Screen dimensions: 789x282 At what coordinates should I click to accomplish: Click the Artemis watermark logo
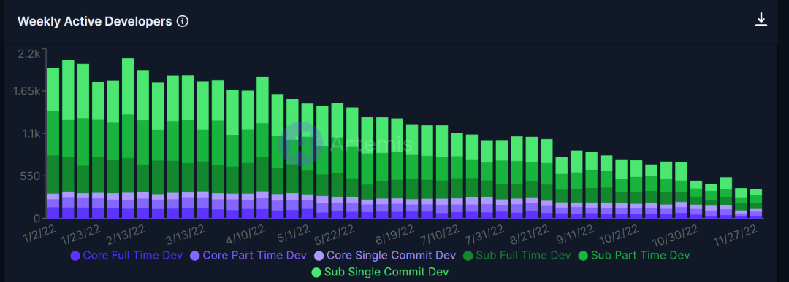(x=301, y=144)
